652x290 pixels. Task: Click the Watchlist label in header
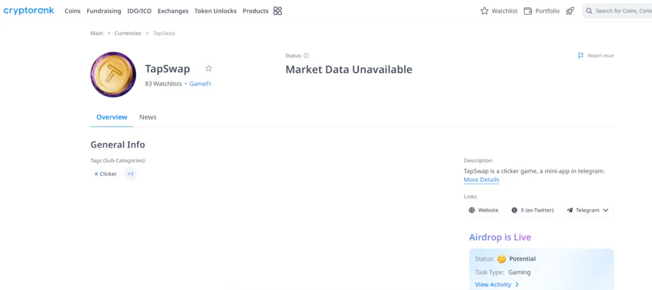tap(504, 11)
